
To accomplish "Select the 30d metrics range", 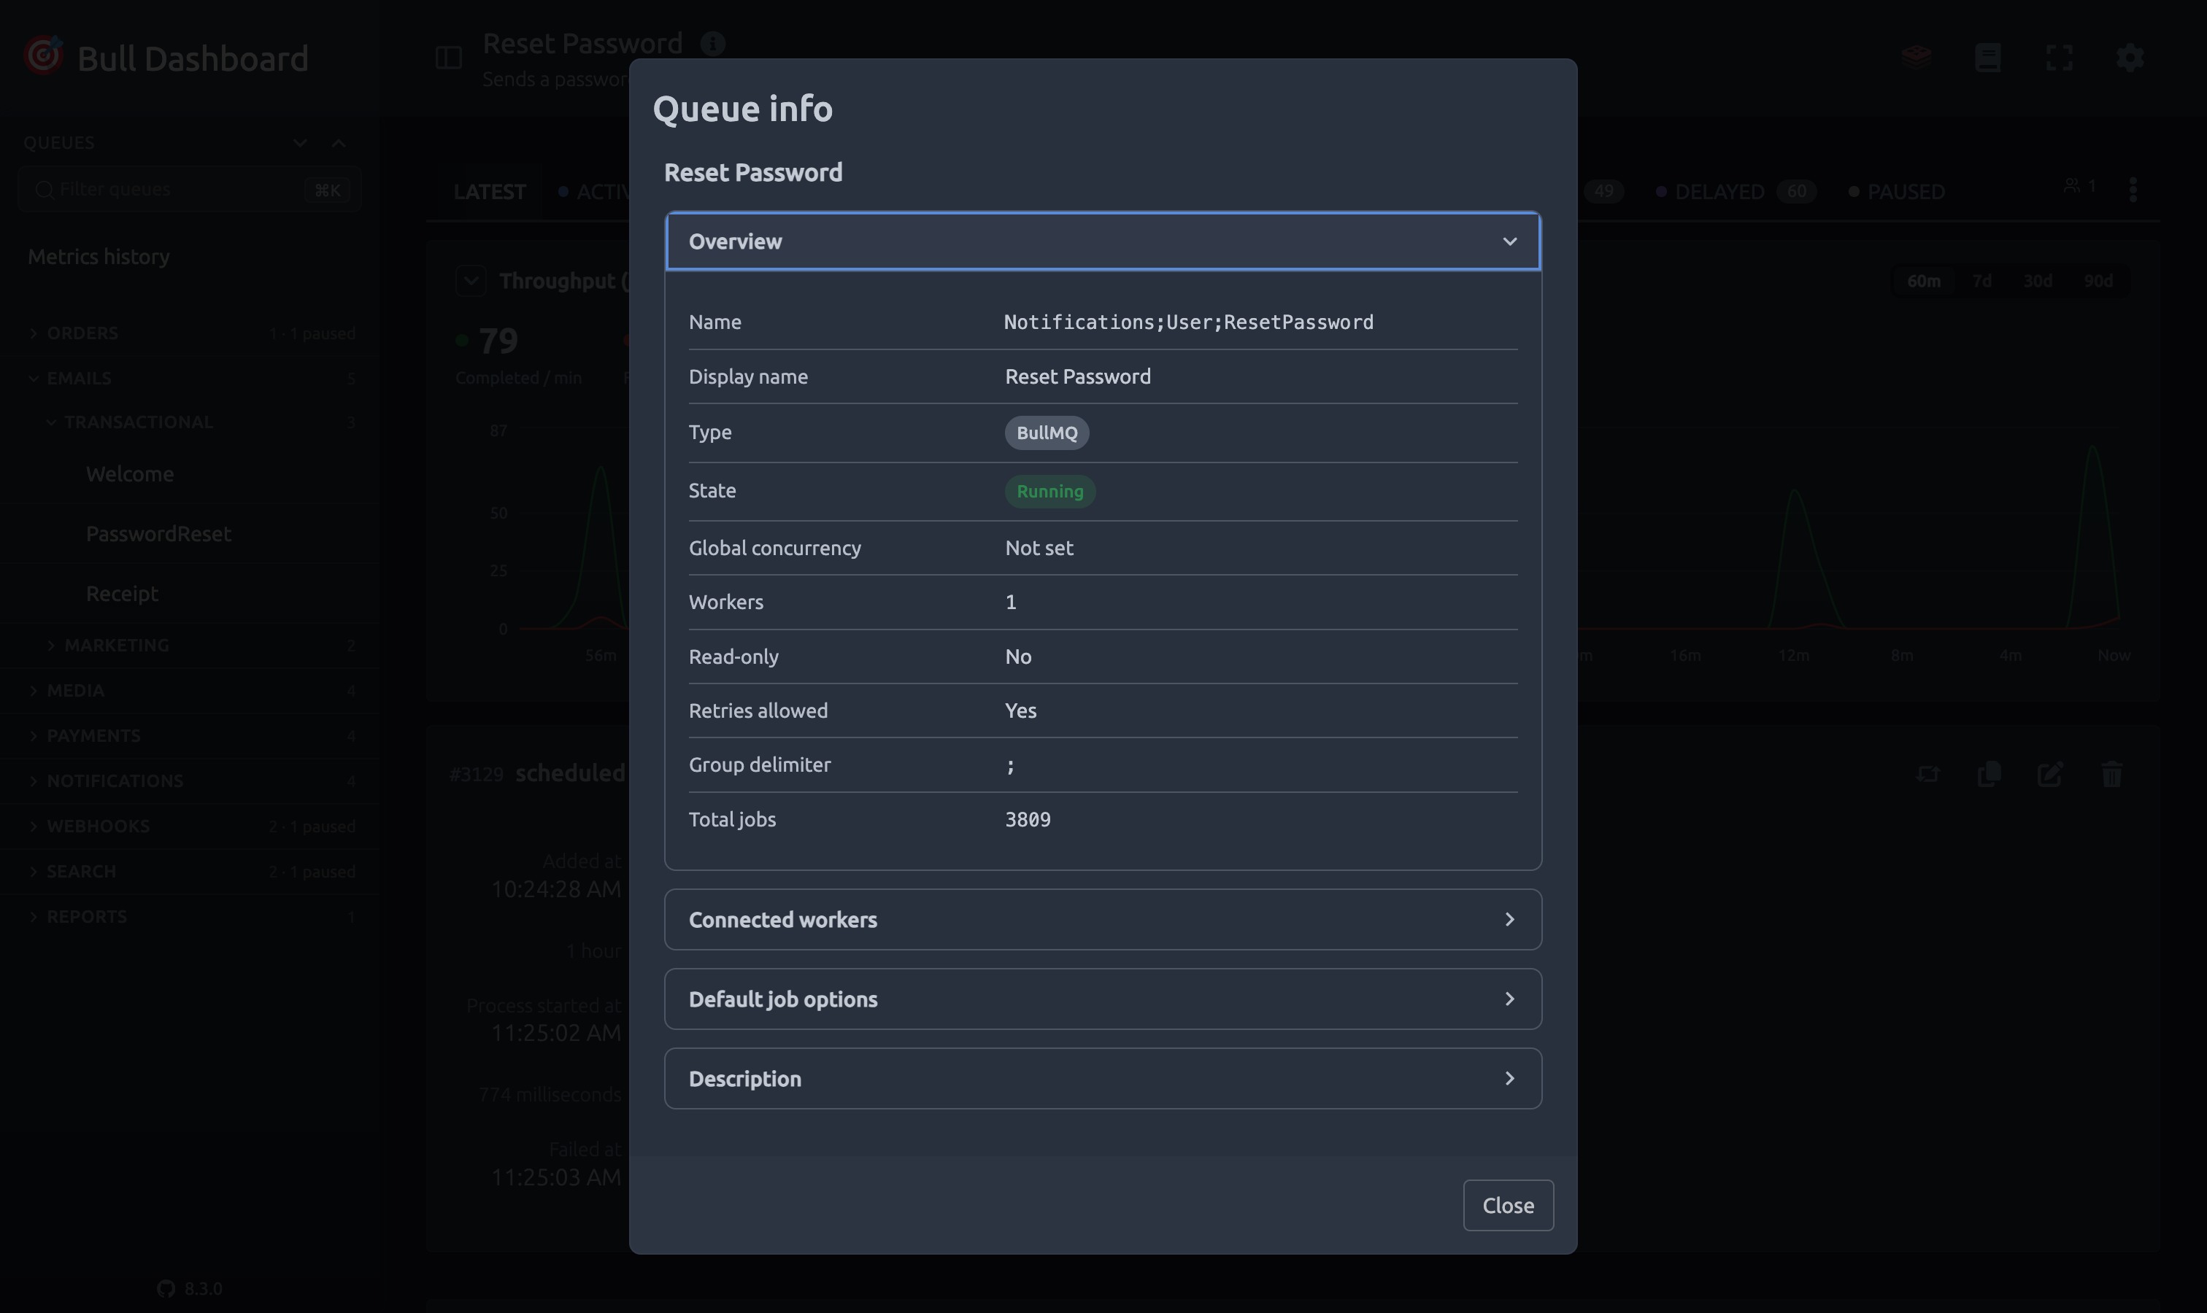I will pyautogui.click(x=2037, y=281).
